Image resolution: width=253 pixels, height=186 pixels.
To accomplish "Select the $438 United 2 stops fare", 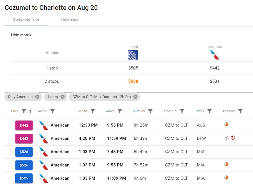I will [x=133, y=81].
